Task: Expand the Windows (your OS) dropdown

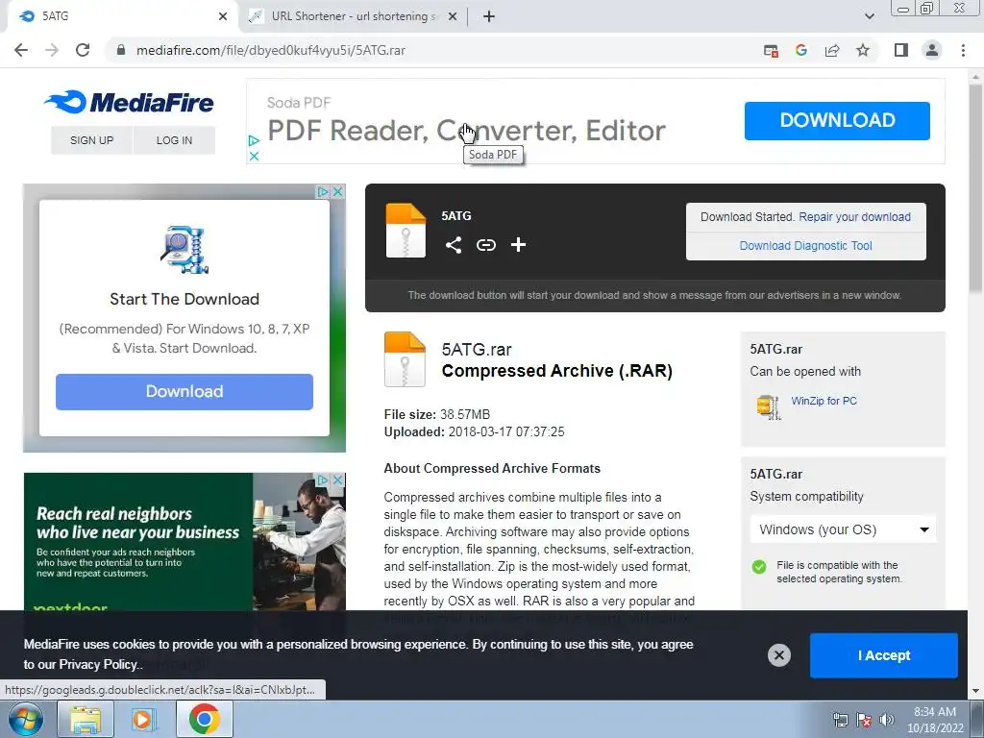Action: 843,529
